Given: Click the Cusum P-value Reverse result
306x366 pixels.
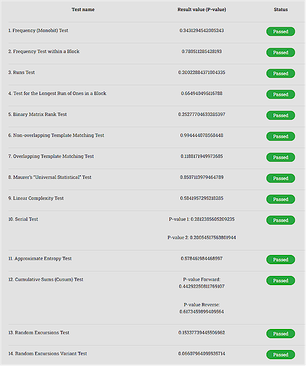Looking at the screenshot, I should point(202,309).
